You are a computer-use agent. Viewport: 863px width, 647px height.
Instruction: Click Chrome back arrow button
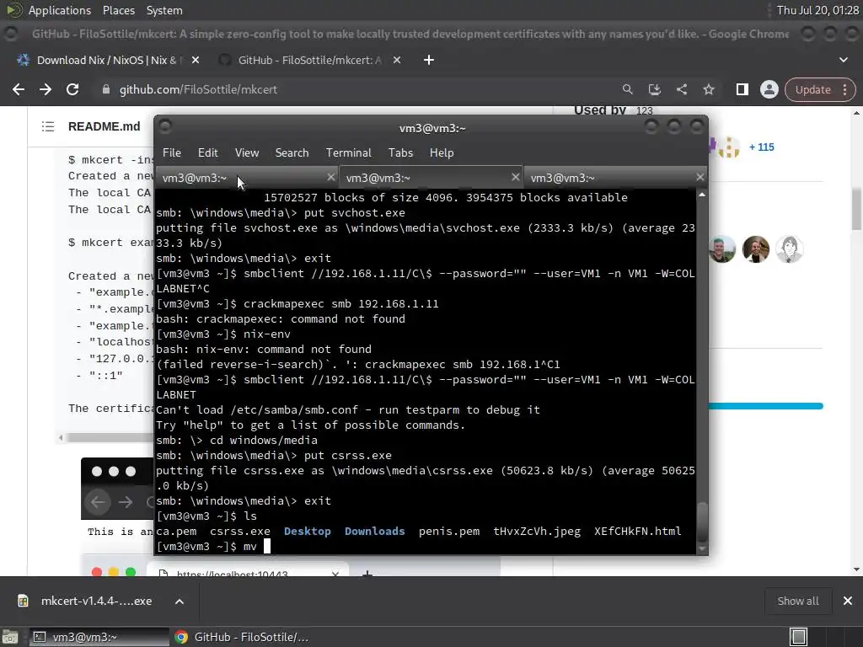click(19, 89)
